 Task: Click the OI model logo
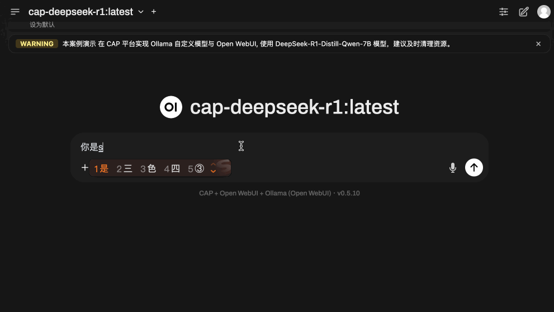pos(171,107)
